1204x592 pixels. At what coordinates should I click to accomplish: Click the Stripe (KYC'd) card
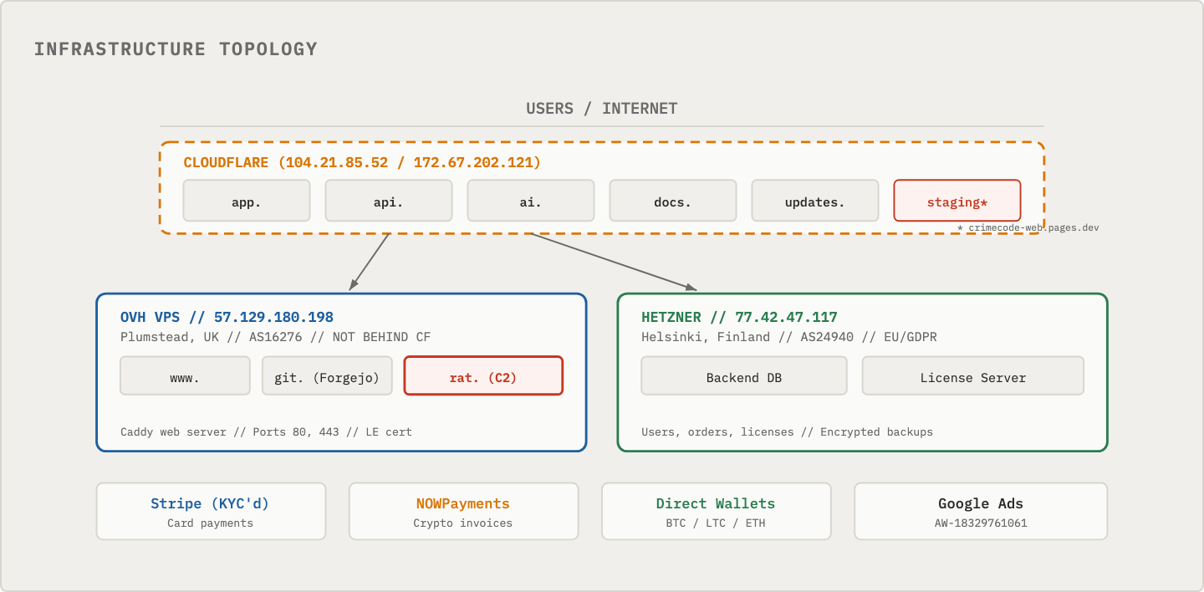(211, 511)
